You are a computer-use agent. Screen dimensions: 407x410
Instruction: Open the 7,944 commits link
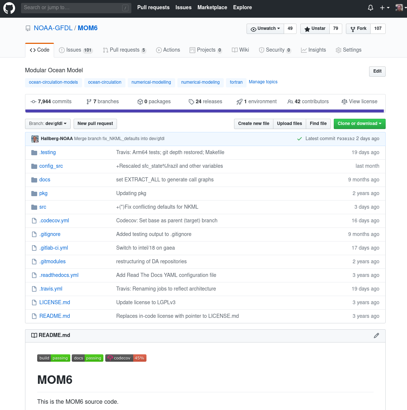(x=51, y=102)
